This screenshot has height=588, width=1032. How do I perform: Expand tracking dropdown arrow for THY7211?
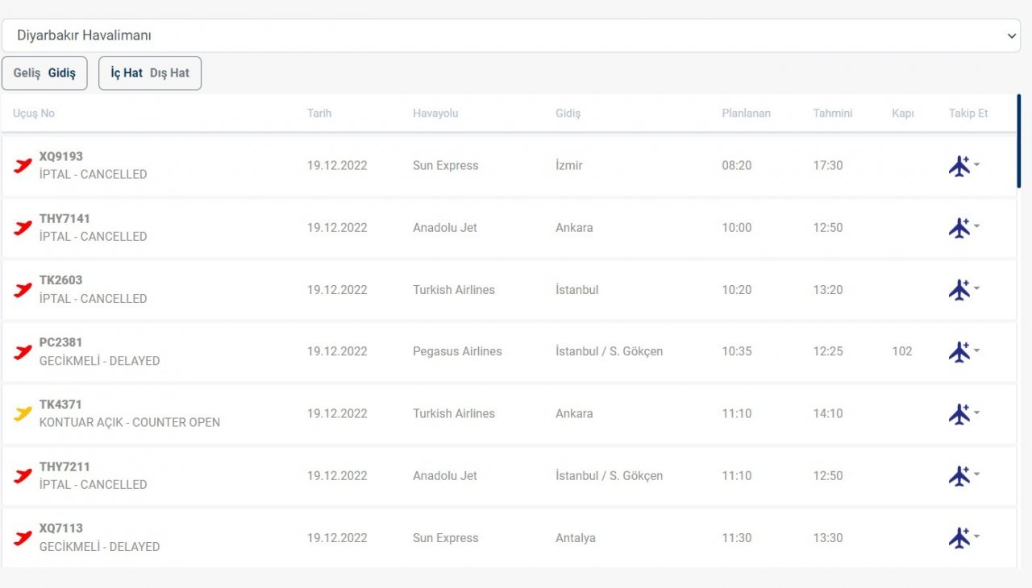click(977, 474)
